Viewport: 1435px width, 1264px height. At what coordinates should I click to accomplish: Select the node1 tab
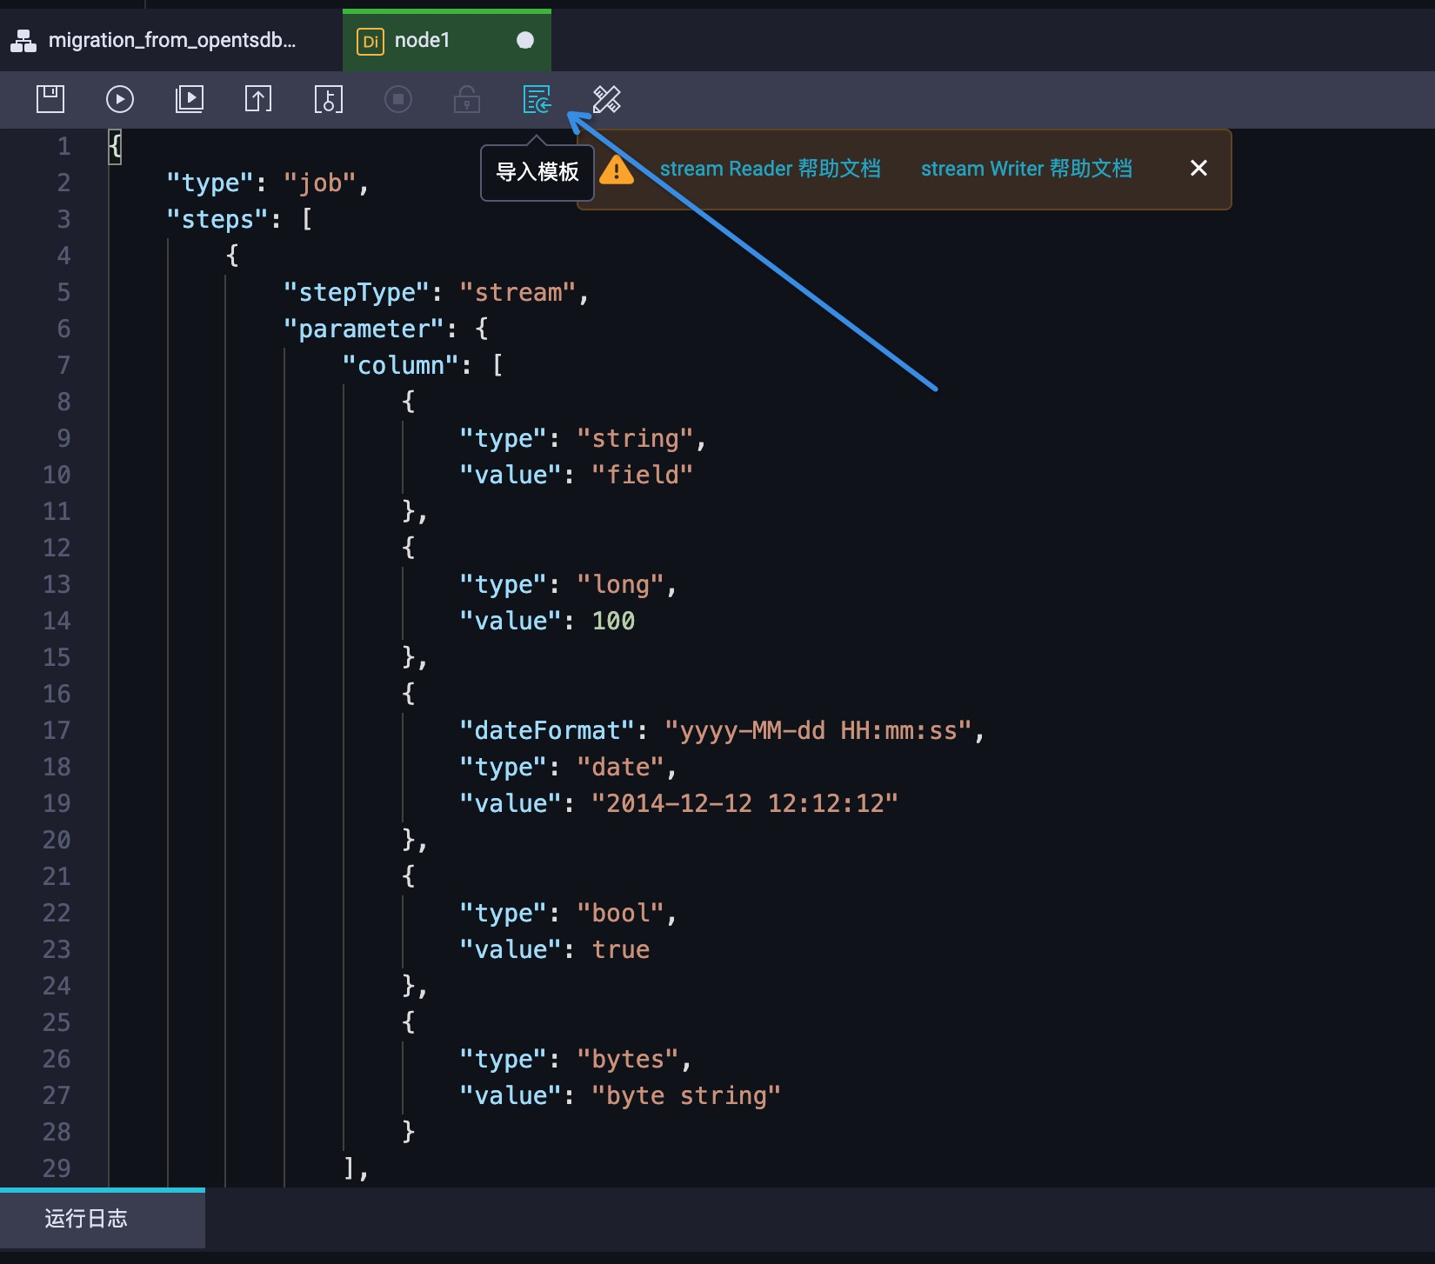(447, 40)
